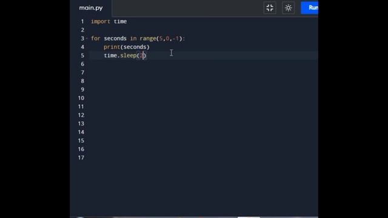Collapse the for loop fold arrow
388x218 pixels.
coord(87,38)
